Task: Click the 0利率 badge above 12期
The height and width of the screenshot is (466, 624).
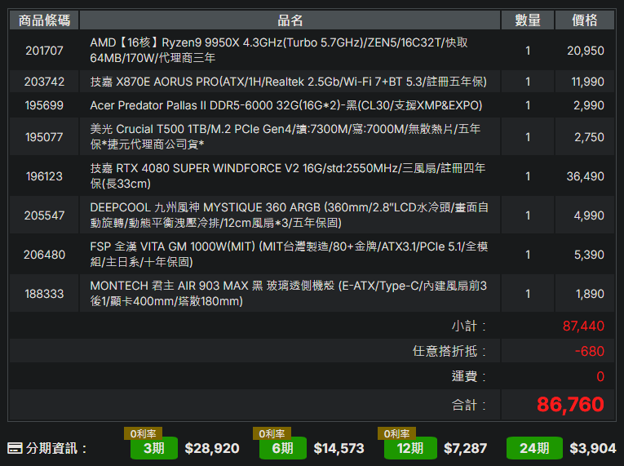Action: coord(396,433)
